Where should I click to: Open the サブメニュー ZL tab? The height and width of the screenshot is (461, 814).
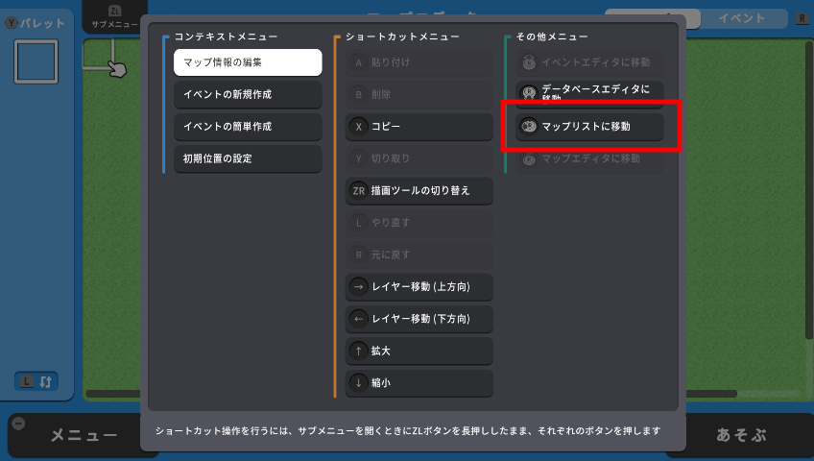[115, 17]
